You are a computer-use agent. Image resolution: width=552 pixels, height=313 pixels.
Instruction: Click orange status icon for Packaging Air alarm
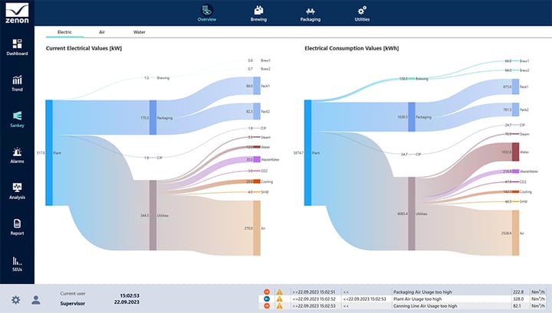(x=267, y=292)
